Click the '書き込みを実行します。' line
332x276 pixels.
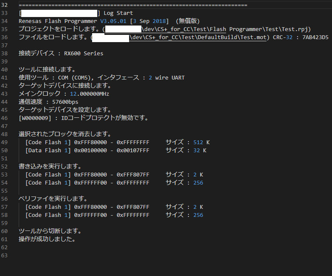click(50, 166)
